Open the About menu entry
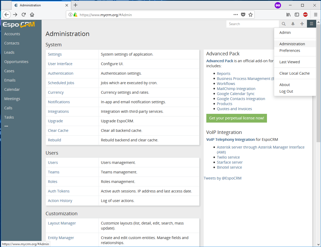Screen dimensions: 321x247 295,85
